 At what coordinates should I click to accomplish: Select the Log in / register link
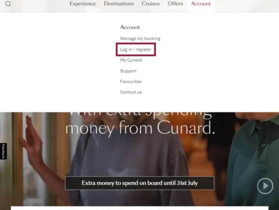pyautogui.click(x=136, y=49)
